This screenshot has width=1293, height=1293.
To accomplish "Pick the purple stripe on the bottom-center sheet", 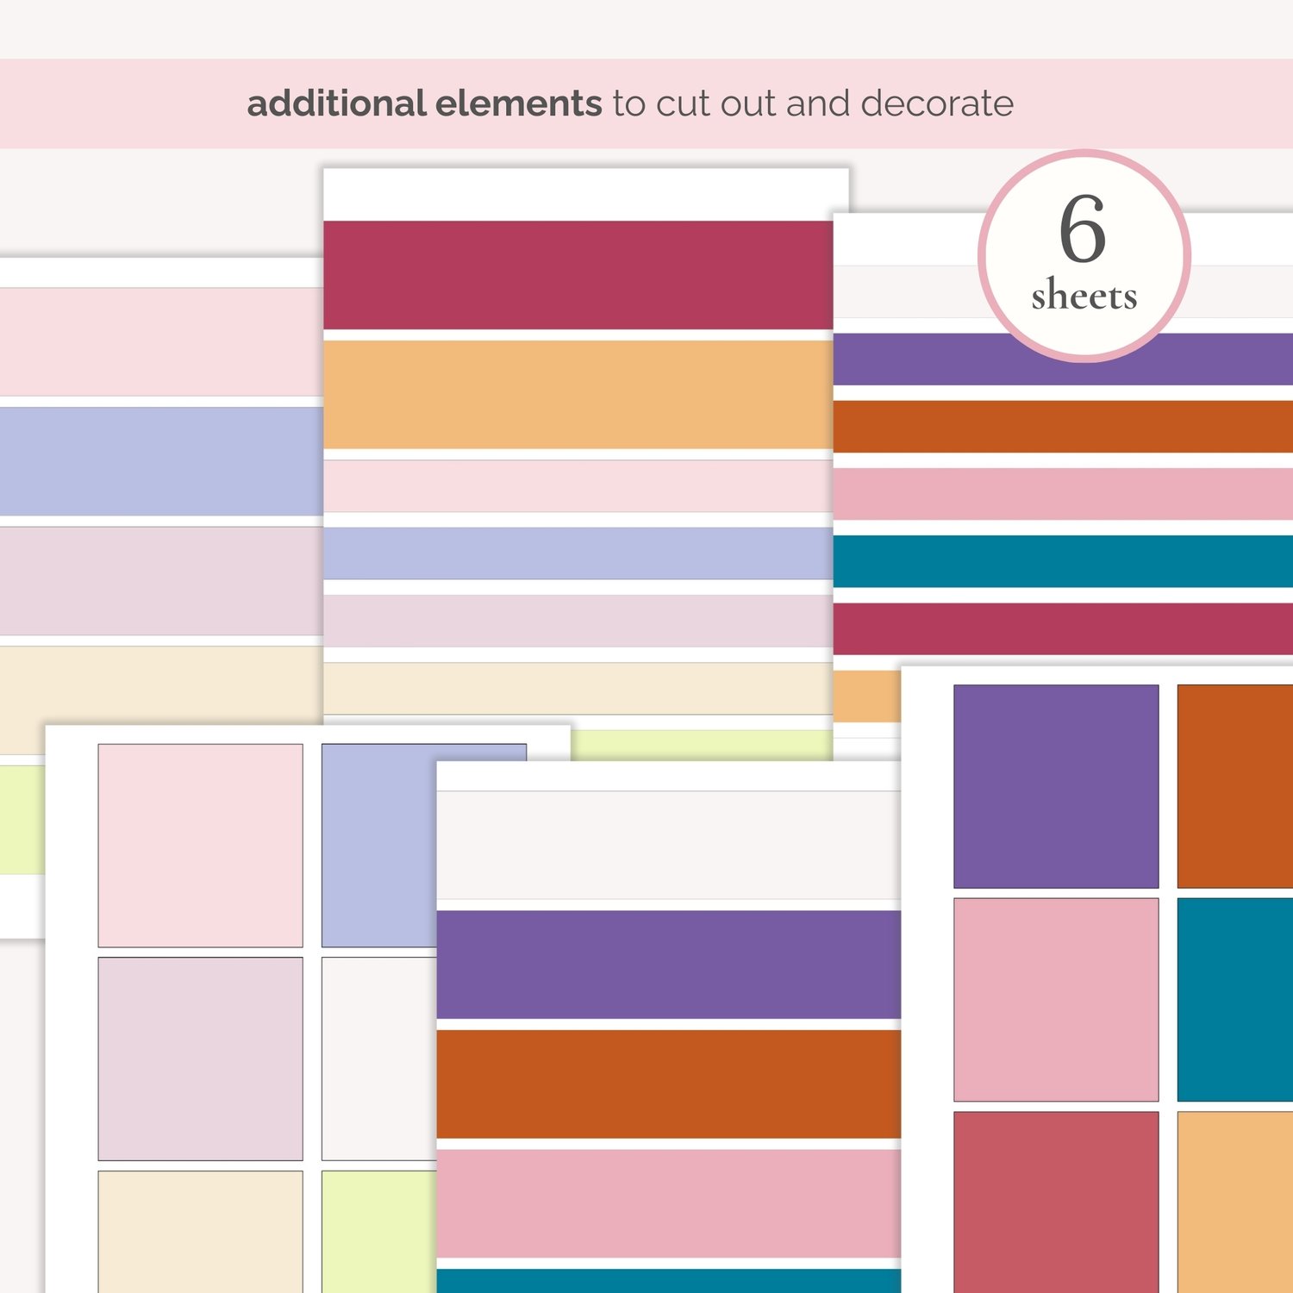I will [x=669, y=965].
